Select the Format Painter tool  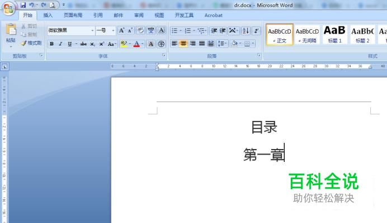(31, 43)
